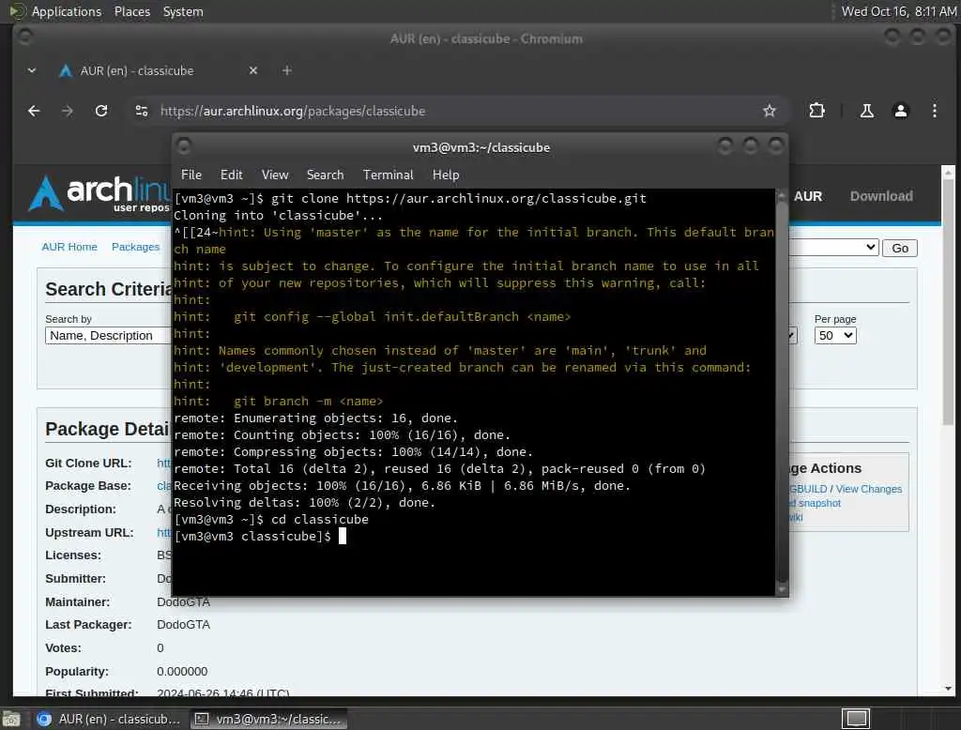Open the dropdown next to Go button
Image resolution: width=961 pixels, height=730 pixels.
833,247
